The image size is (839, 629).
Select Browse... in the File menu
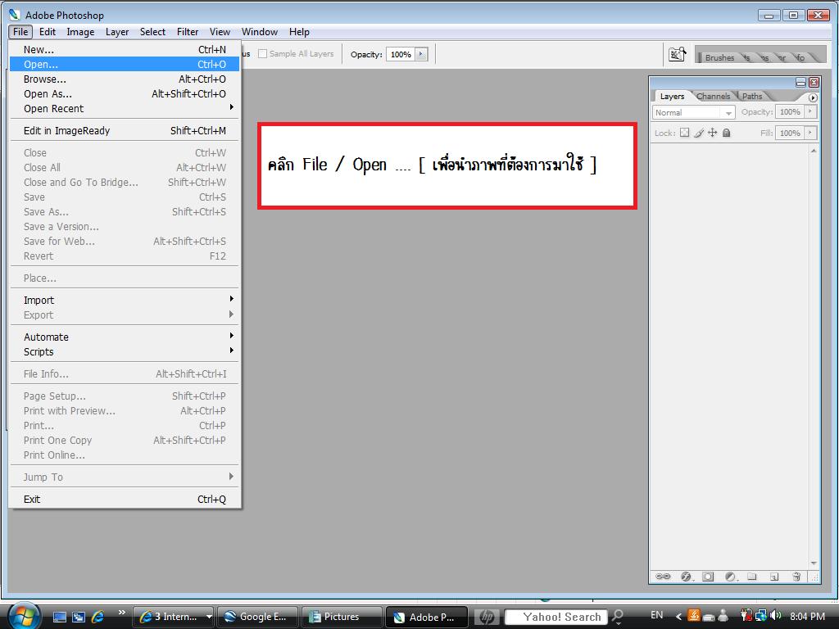pyautogui.click(x=125, y=79)
